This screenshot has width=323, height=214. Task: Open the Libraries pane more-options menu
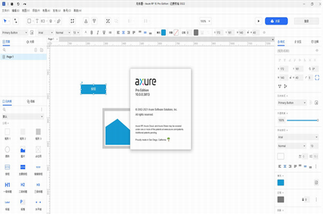[x=42, y=110]
